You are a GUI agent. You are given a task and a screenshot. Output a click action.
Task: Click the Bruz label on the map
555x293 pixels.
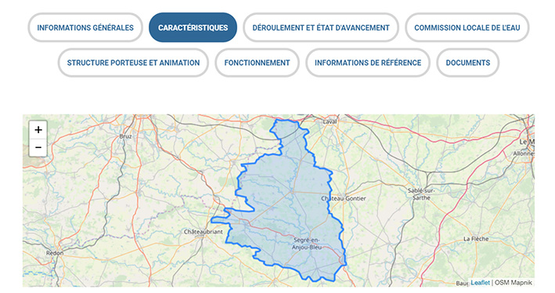[125, 136]
